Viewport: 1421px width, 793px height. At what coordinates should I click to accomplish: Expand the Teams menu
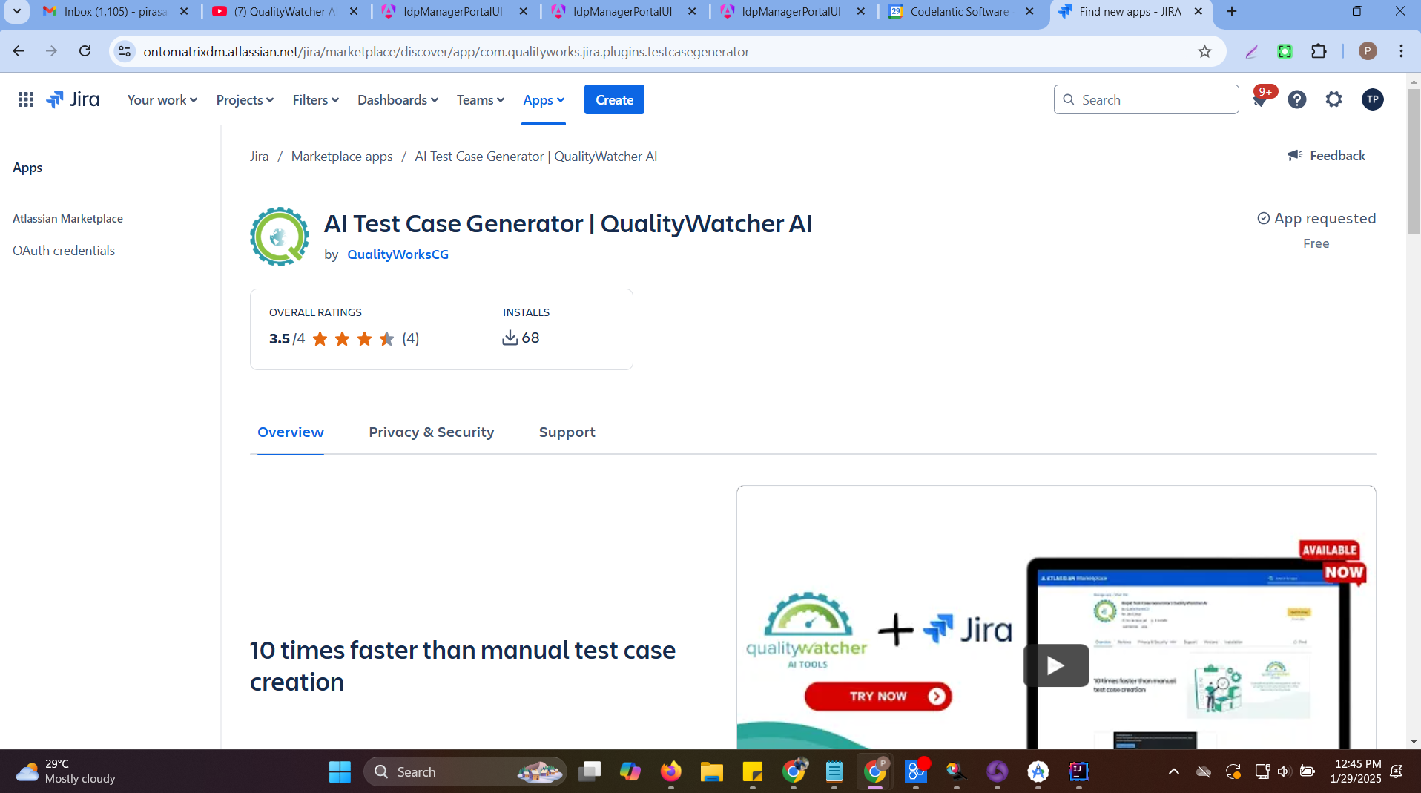480,99
